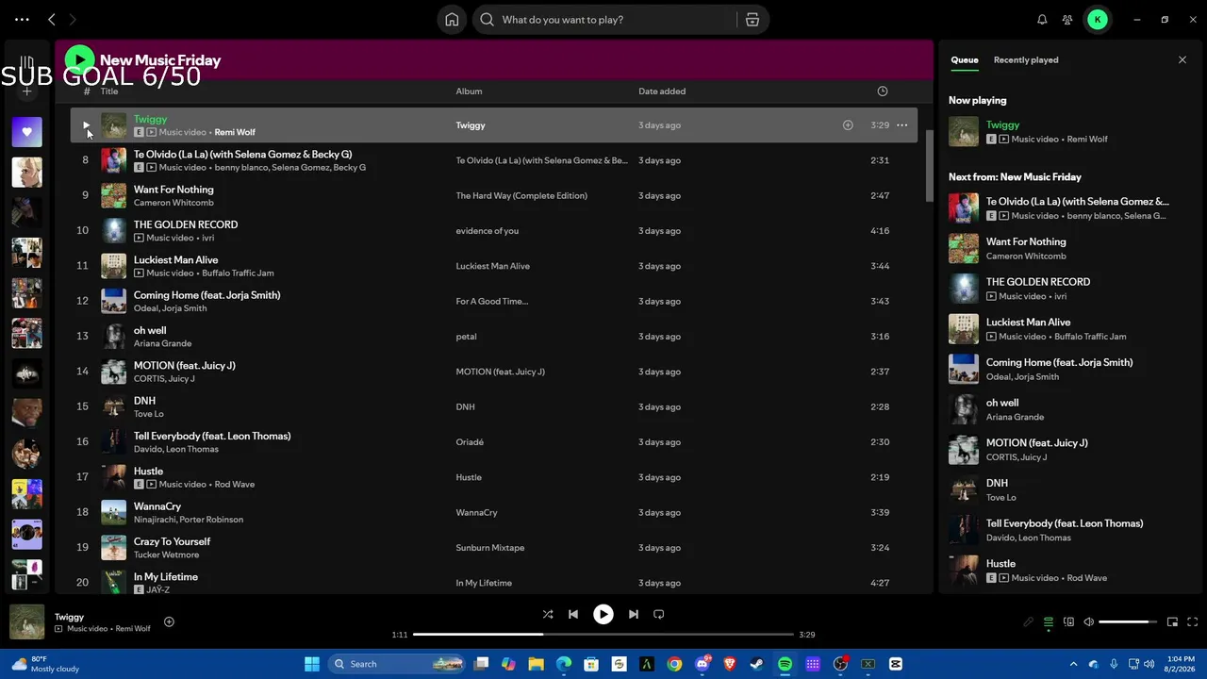
Task: Enter full screen mode in player bar
Action: point(1193,622)
